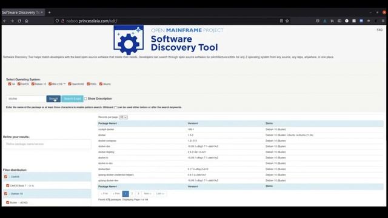Sort by top Version column header
Screen dimensions: 388x218
tap(193, 124)
